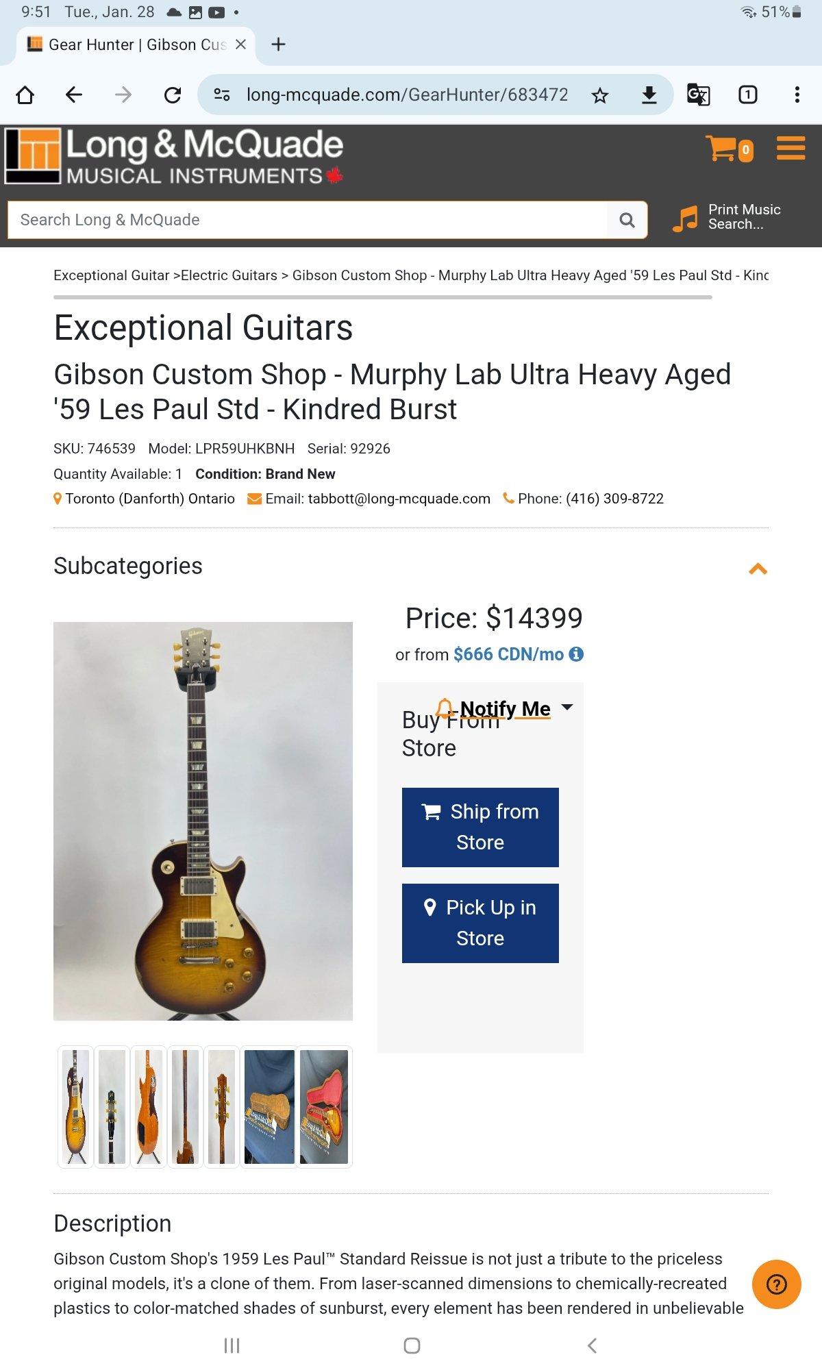Open the Electric Guitars breadcrumb link
Screen dimensions: 822x1370
229,275
